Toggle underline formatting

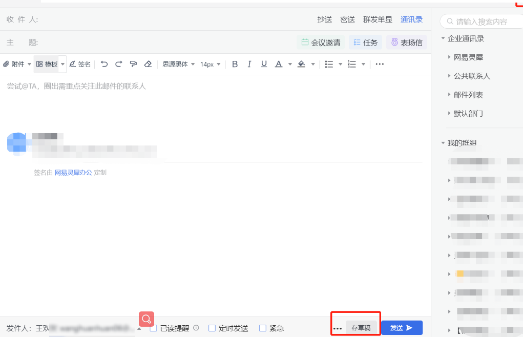pyautogui.click(x=264, y=64)
